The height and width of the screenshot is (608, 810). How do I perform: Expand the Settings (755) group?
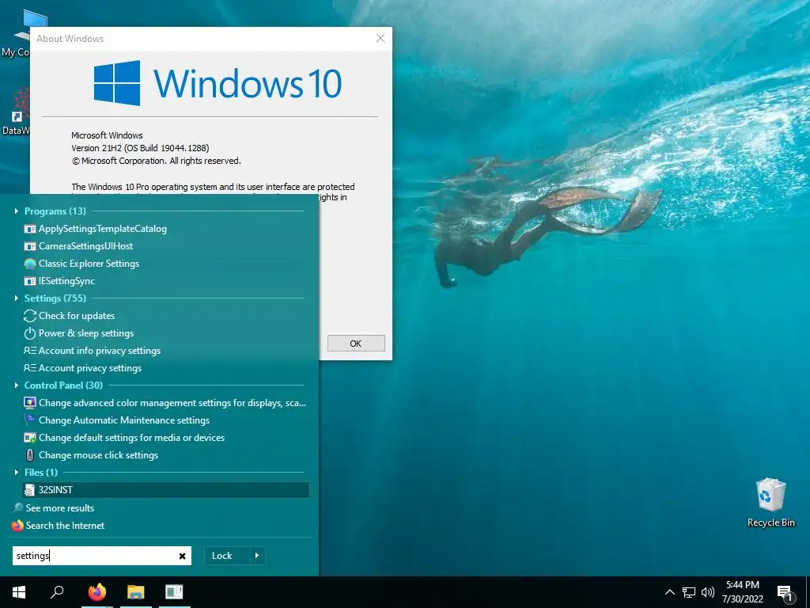point(16,298)
